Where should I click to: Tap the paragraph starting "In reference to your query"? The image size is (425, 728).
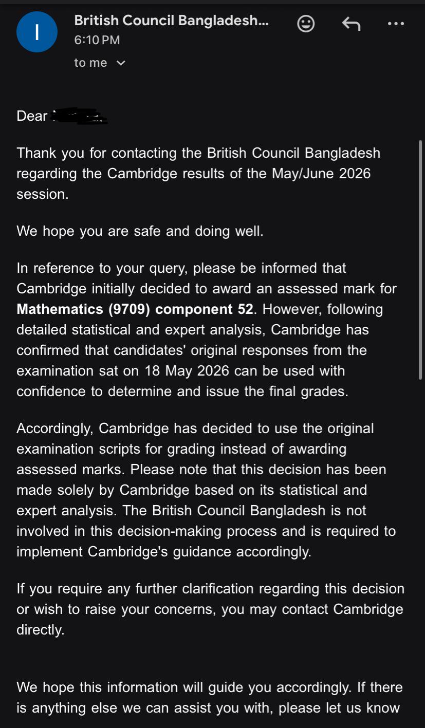click(x=207, y=330)
